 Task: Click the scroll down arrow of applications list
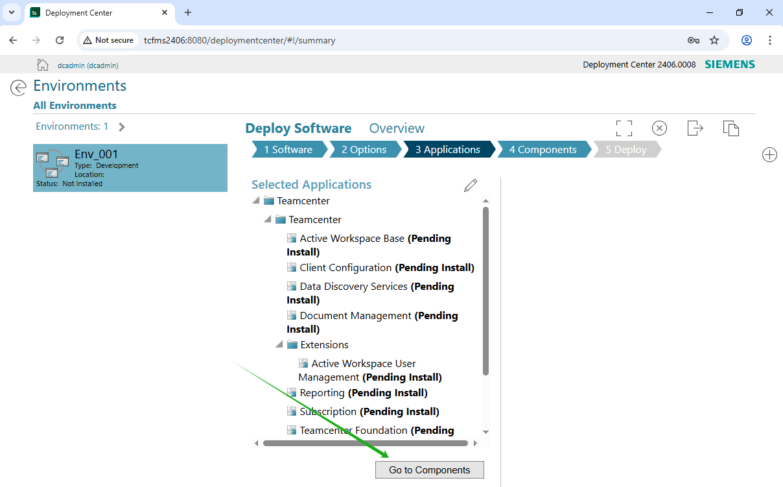(x=486, y=432)
